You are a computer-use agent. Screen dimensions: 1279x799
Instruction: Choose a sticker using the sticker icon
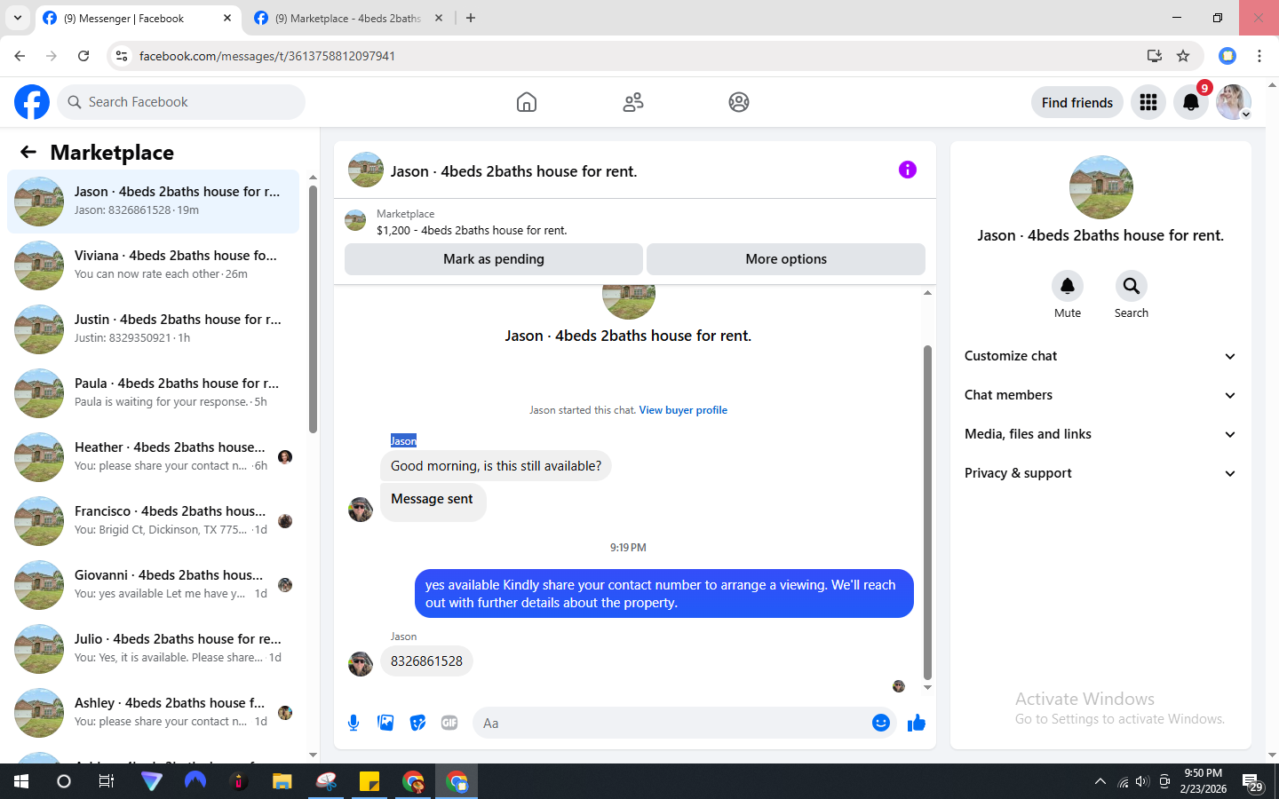click(x=417, y=723)
